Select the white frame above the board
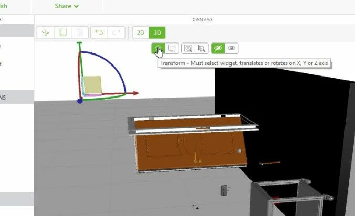355x216 pixels. [x=193, y=124]
